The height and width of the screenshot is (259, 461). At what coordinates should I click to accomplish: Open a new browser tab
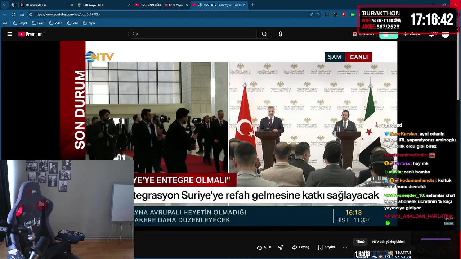coord(253,5)
